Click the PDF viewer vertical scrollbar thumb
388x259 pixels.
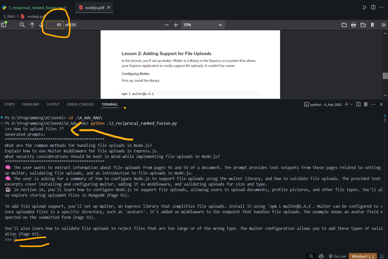point(385,76)
